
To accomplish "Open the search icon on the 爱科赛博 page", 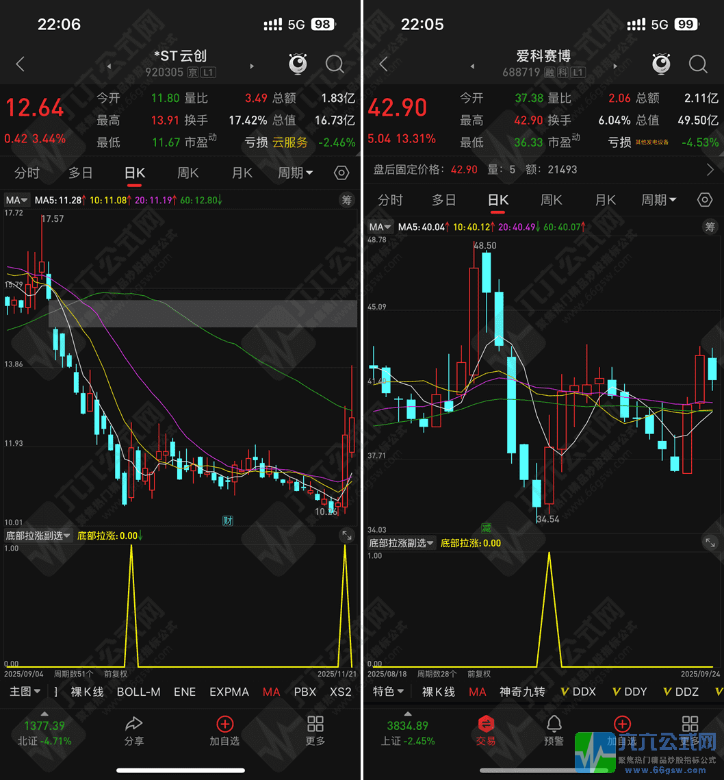I will pos(698,64).
